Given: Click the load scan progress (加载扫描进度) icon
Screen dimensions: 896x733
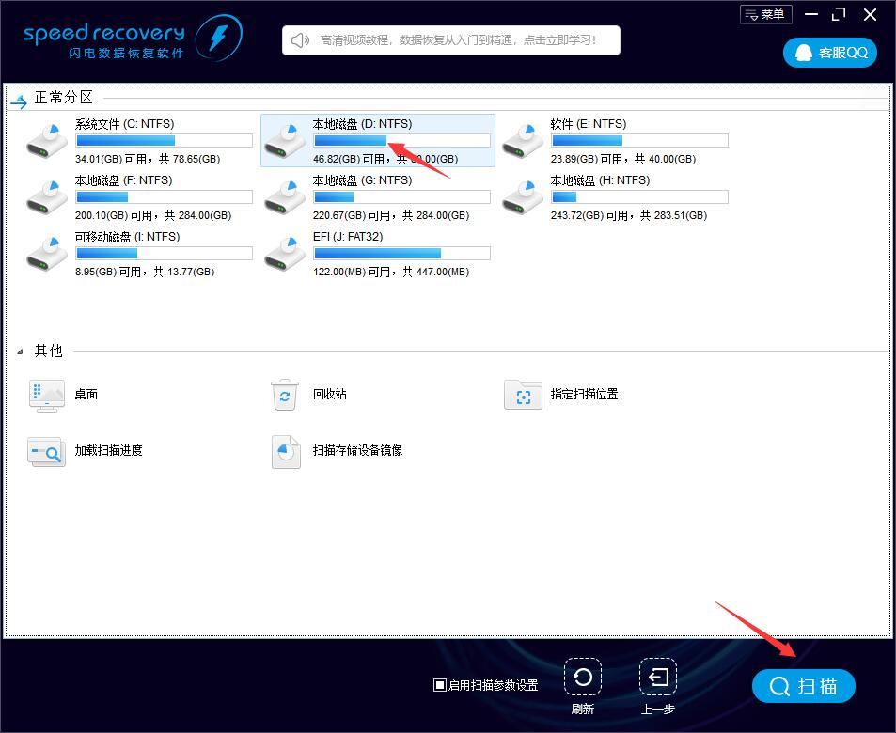Looking at the screenshot, I should tap(47, 451).
